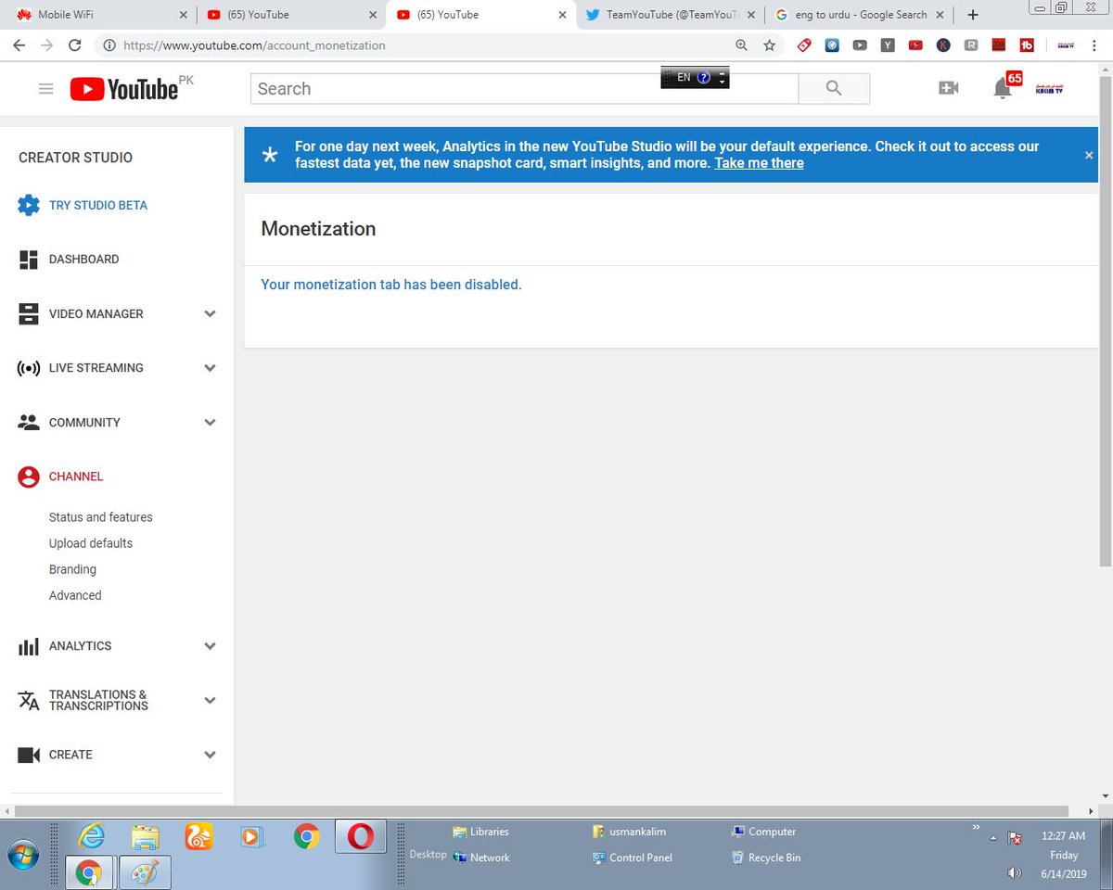
Task: Expand the Analytics chevron
Action: [210, 646]
